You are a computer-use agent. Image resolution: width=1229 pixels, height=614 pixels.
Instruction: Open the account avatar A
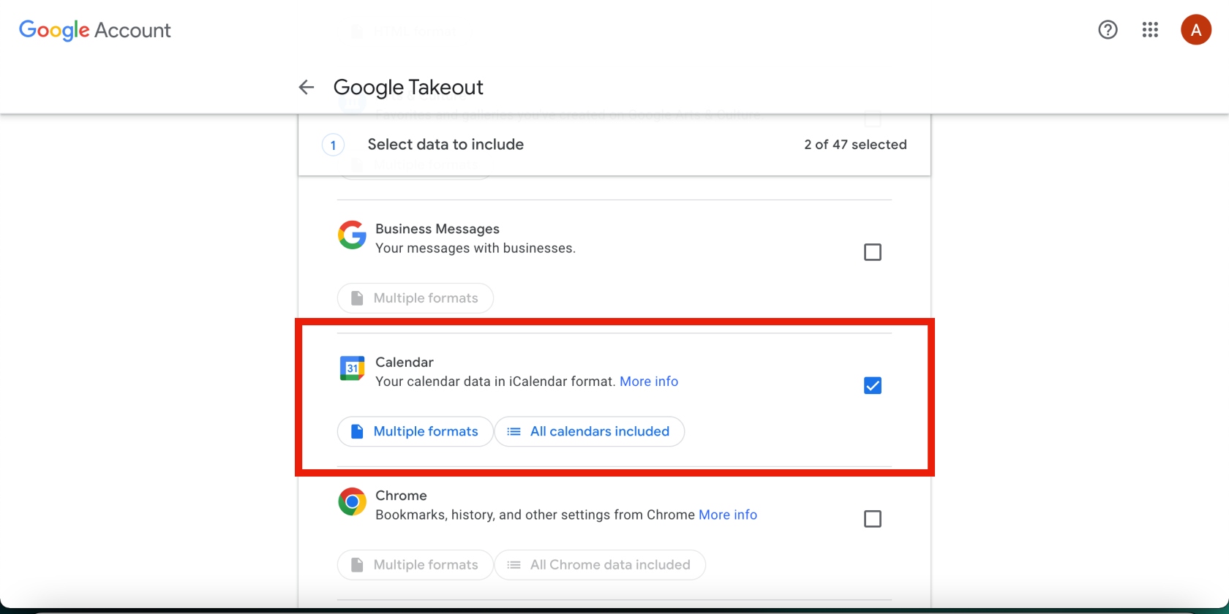[1196, 30]
